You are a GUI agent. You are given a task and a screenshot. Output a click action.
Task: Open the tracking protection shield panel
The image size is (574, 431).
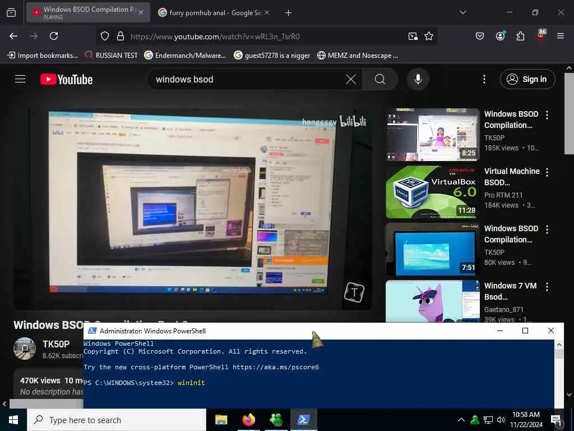pyautogui.click(x=105, y=36)
